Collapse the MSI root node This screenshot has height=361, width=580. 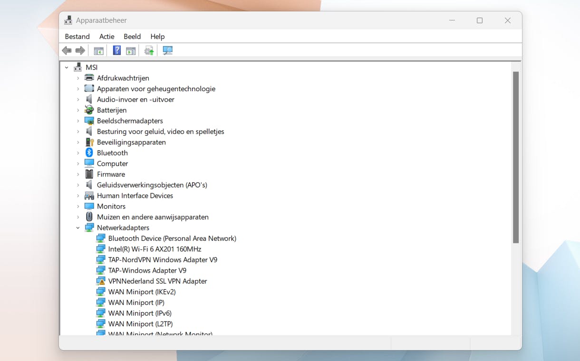[x=67, y=67]
